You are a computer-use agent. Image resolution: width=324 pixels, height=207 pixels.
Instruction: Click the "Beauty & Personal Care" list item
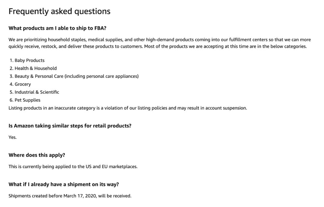(x=39, y=76)
